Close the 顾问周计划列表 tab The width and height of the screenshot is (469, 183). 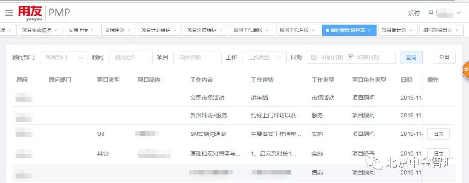pos(370,30)
